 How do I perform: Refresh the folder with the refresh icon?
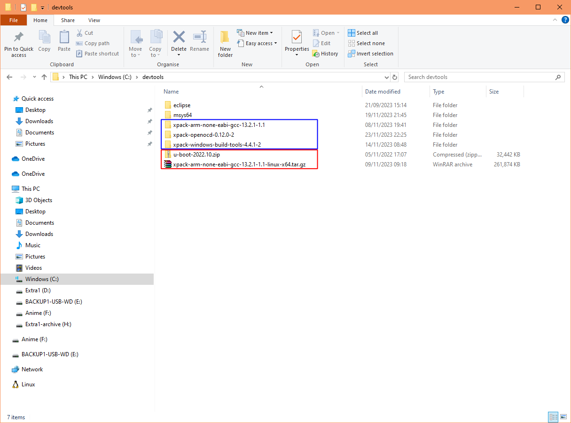point(395,77)
